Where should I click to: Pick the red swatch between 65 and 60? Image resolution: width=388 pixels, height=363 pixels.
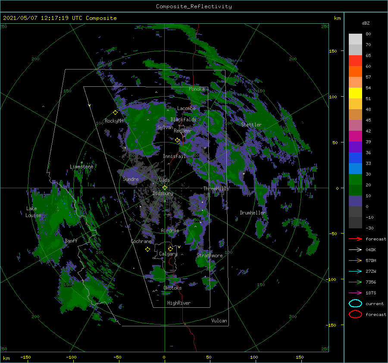click(x=355, y=61)
